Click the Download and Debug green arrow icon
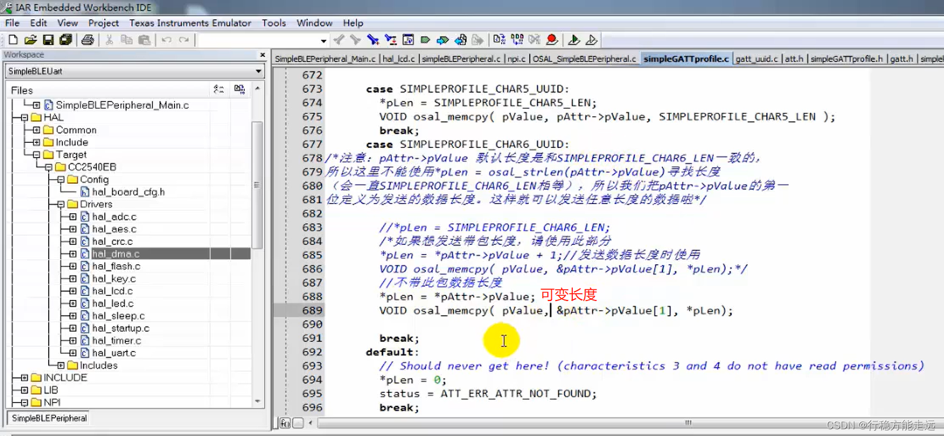Image resolution: width=944 pixels, height=436 pixels. point(573,40)
